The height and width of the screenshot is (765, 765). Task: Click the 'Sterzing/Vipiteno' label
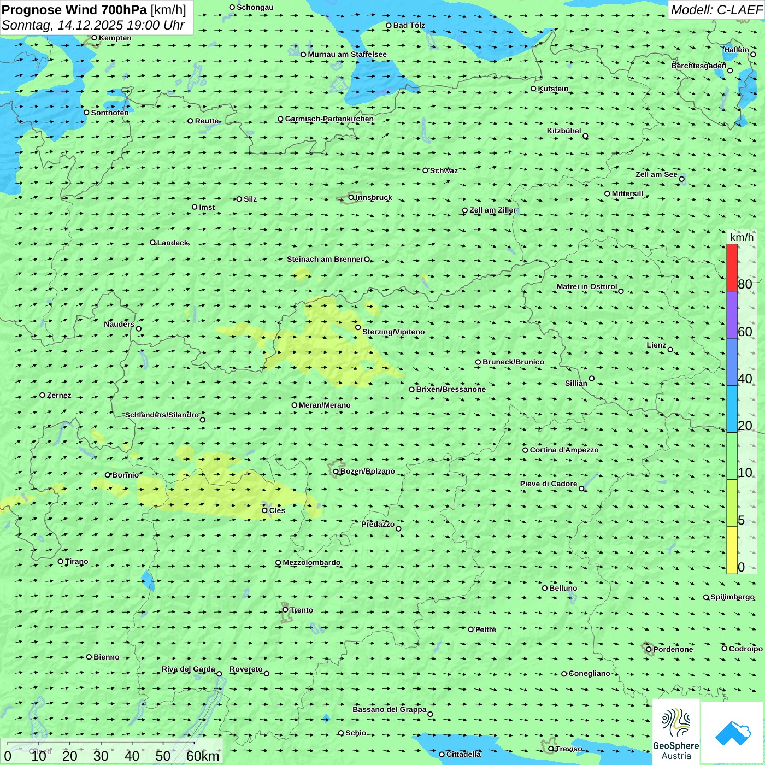click(x=393, y=332)
